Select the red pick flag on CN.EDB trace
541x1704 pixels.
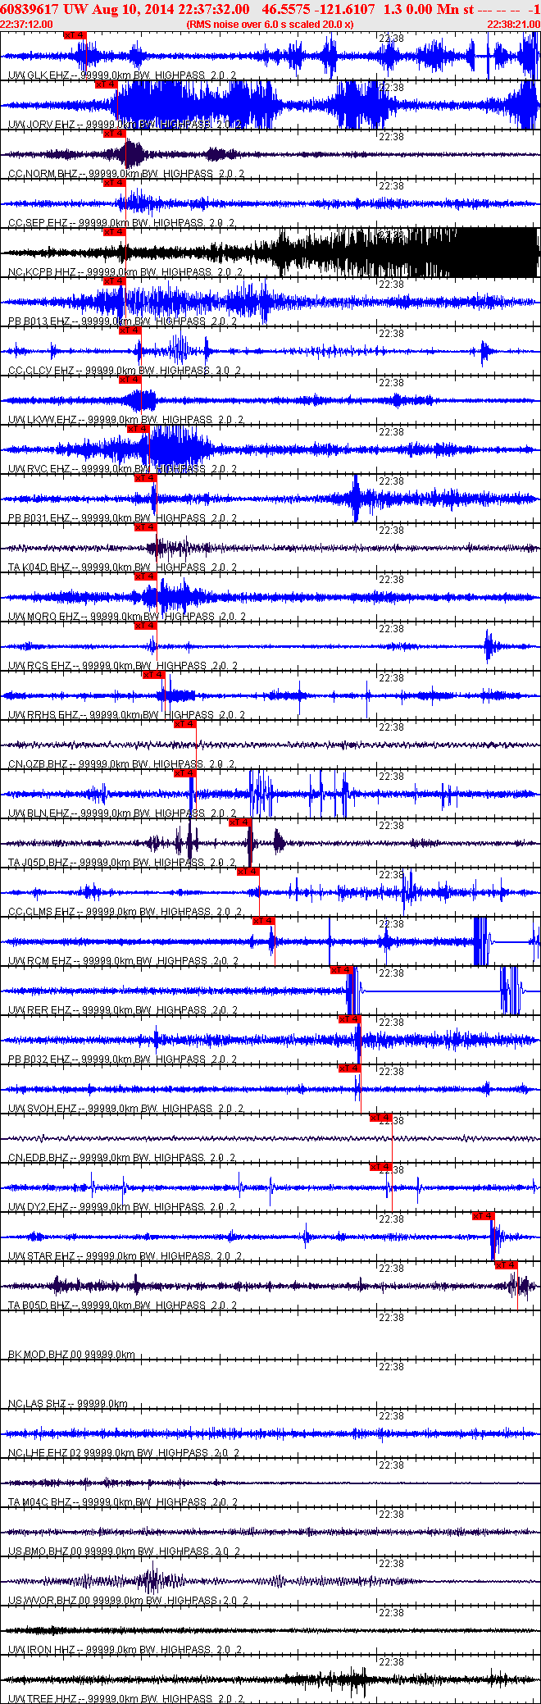pos(381,1118)
